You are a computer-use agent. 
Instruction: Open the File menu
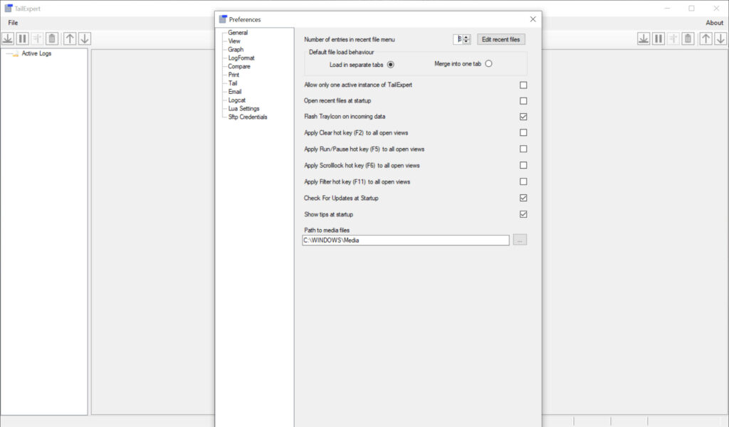(x=13, y=23)
